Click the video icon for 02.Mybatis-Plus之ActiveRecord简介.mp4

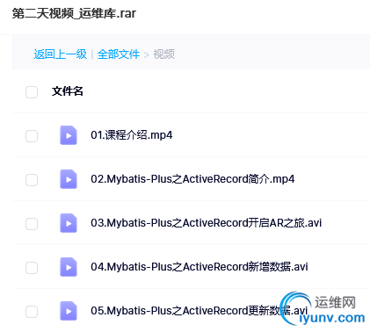pos(69,179)
